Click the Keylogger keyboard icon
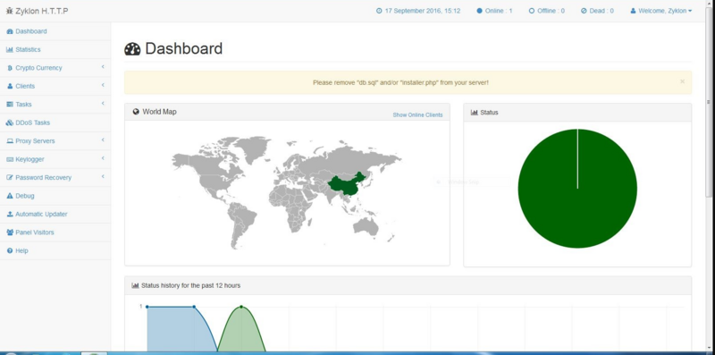Screen dimensions: 715x355 pyautogui.click(x=10, y=159)
